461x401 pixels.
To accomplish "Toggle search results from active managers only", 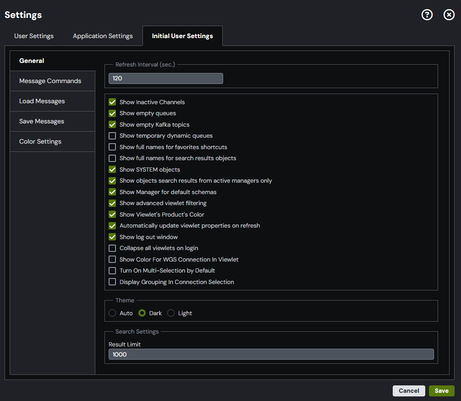I will pos(112,181).
